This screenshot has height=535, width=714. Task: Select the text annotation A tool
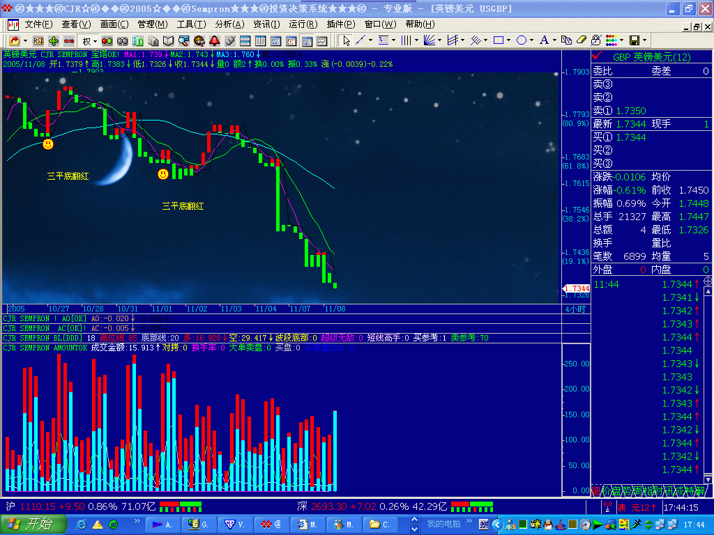pyautogui.click(x=544, y=40)
